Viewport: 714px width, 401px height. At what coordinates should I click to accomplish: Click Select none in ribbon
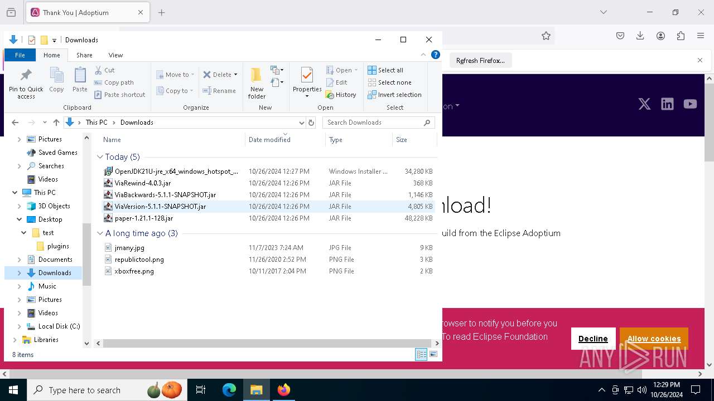(389, 82)
